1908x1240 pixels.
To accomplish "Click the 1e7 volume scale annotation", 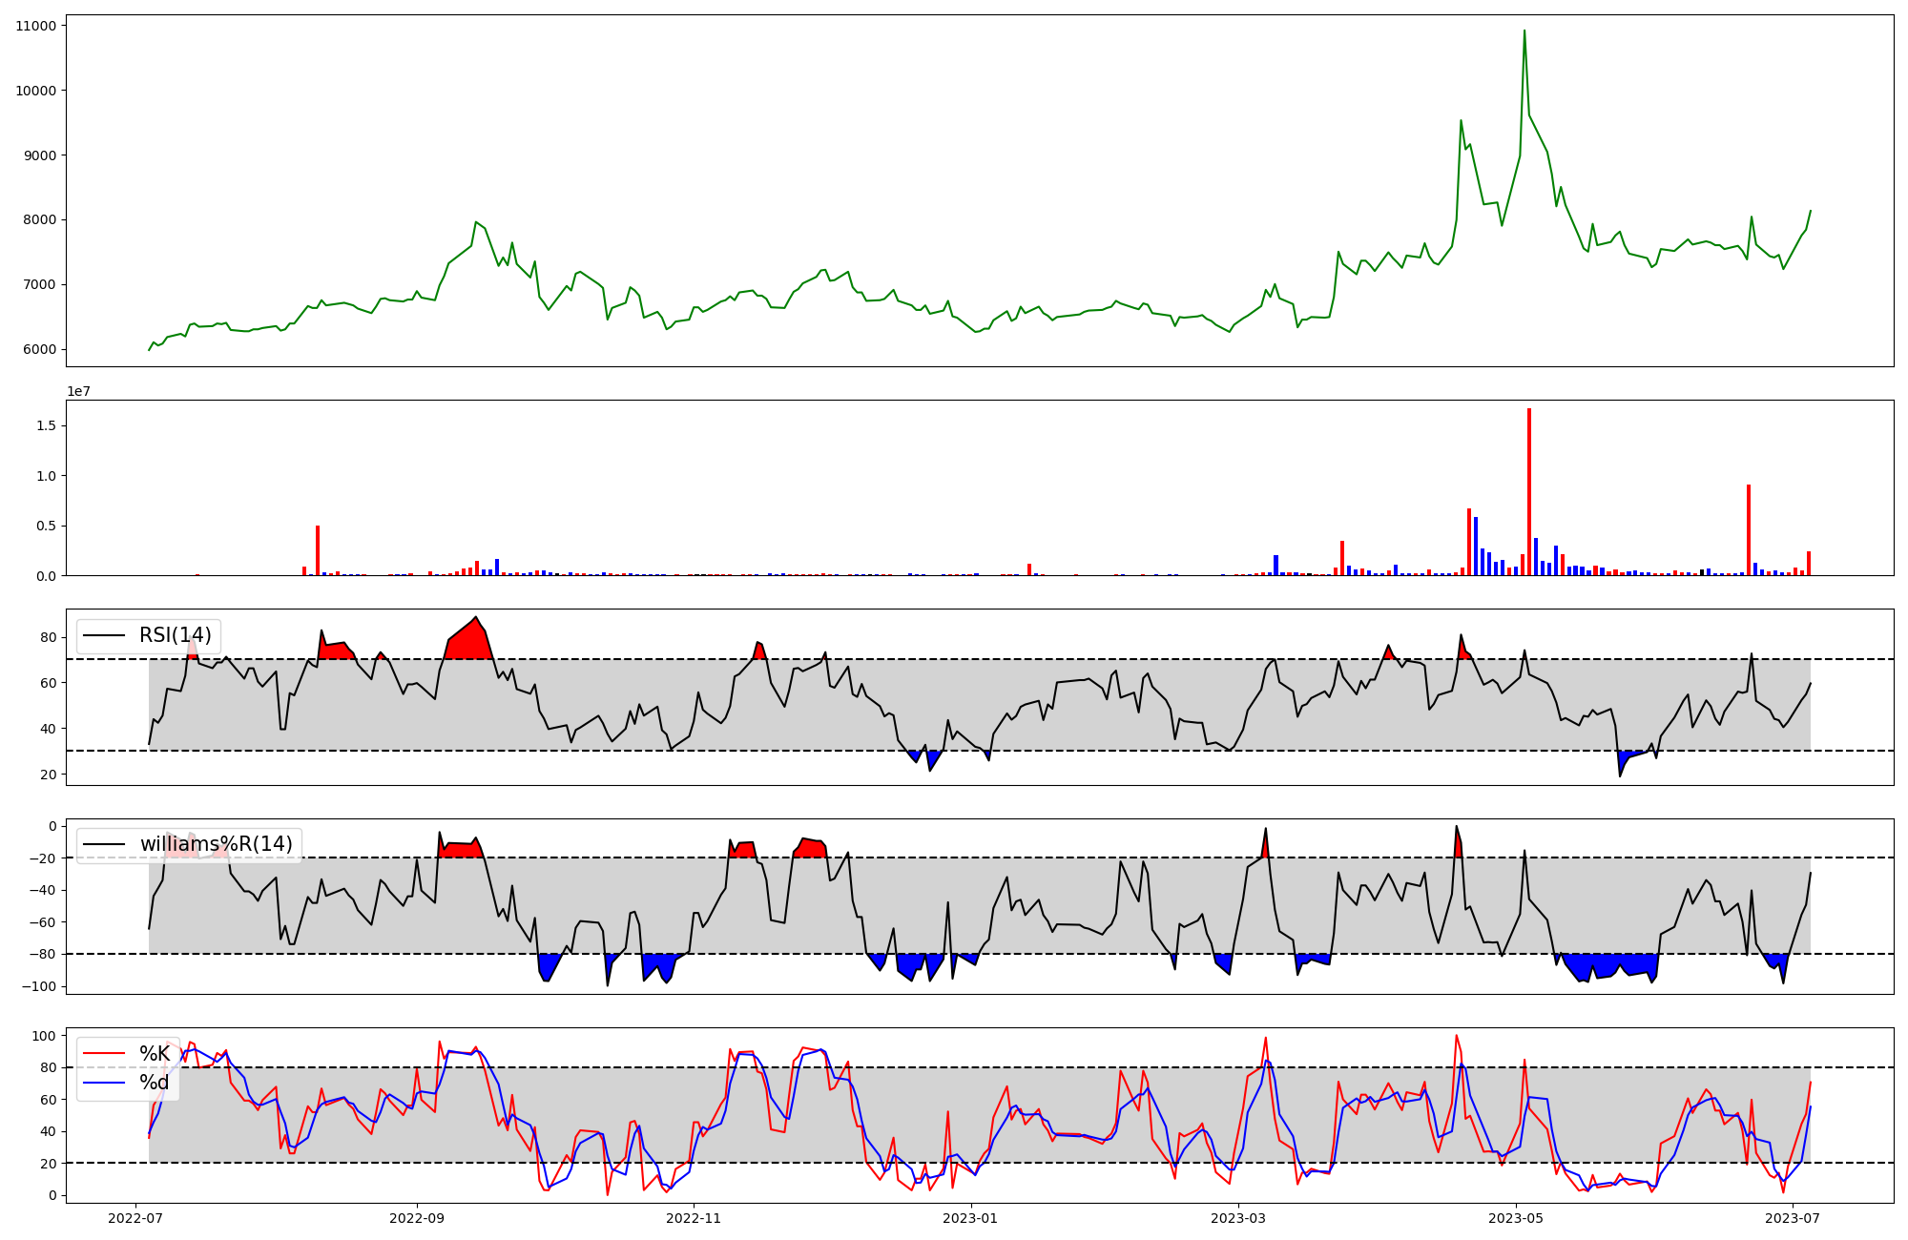I will [x=78, y=391].
